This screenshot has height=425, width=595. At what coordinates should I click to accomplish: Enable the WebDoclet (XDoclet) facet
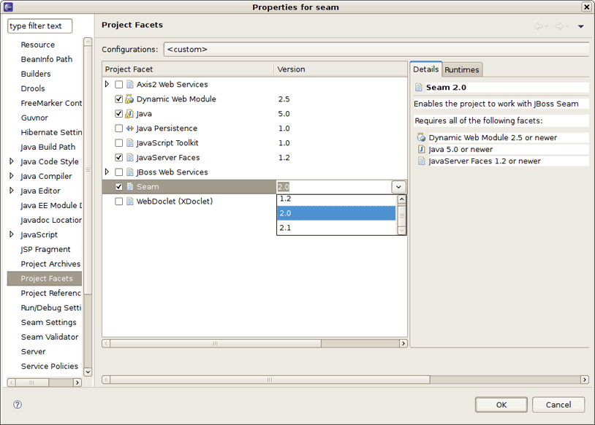pos(118,201)
